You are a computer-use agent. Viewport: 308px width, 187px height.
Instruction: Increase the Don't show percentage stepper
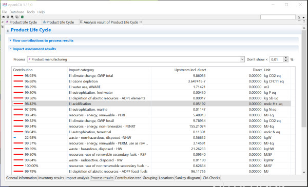(286, 58)
